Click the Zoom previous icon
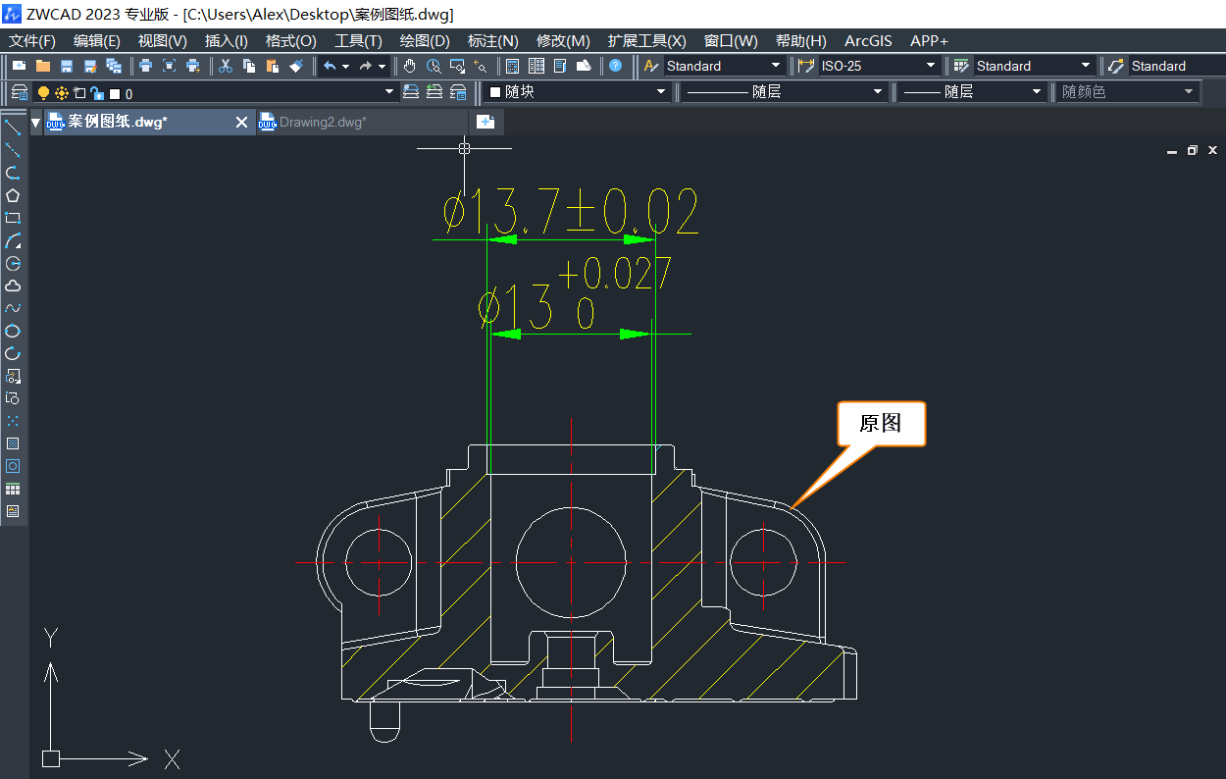Viewport: 1226px width, 779px height. coord(481,66)
